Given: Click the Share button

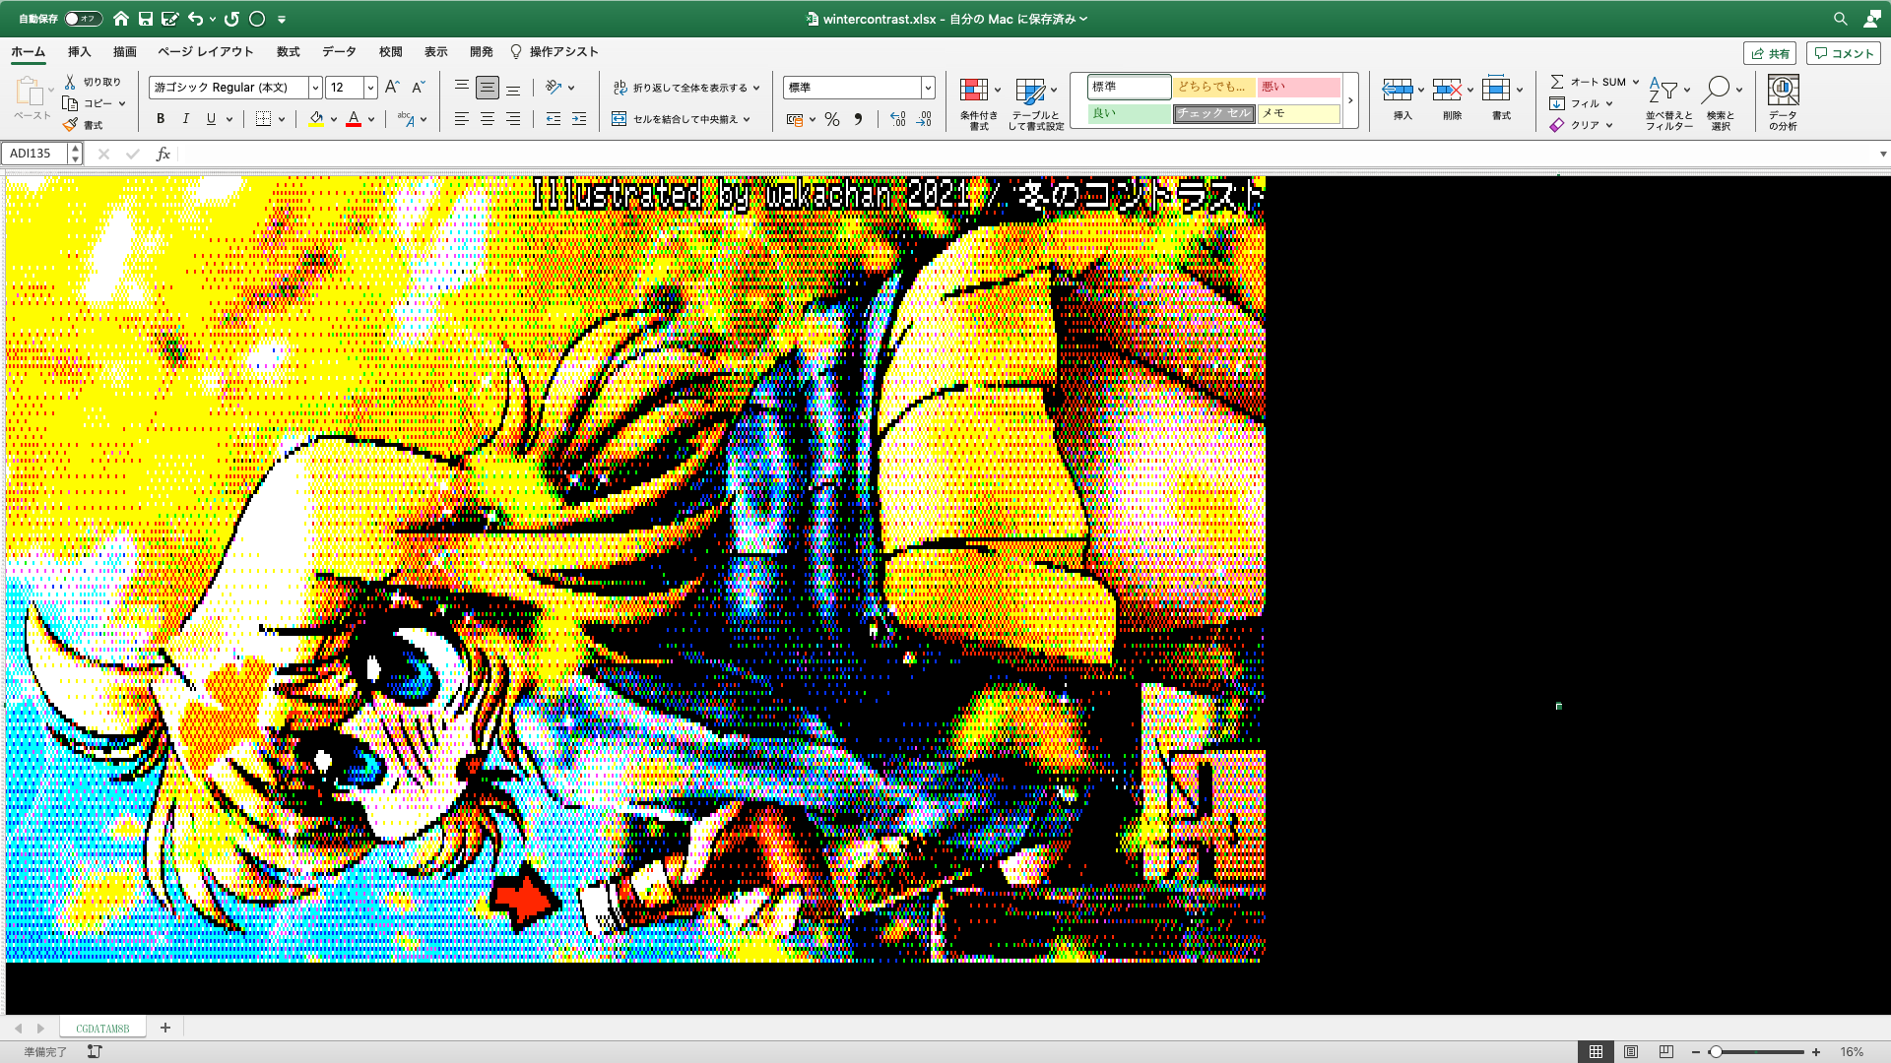Looking at the screenshot, I should (1770, 54).
